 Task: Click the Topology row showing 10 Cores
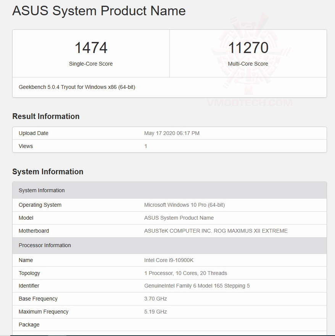coord(185,273)
